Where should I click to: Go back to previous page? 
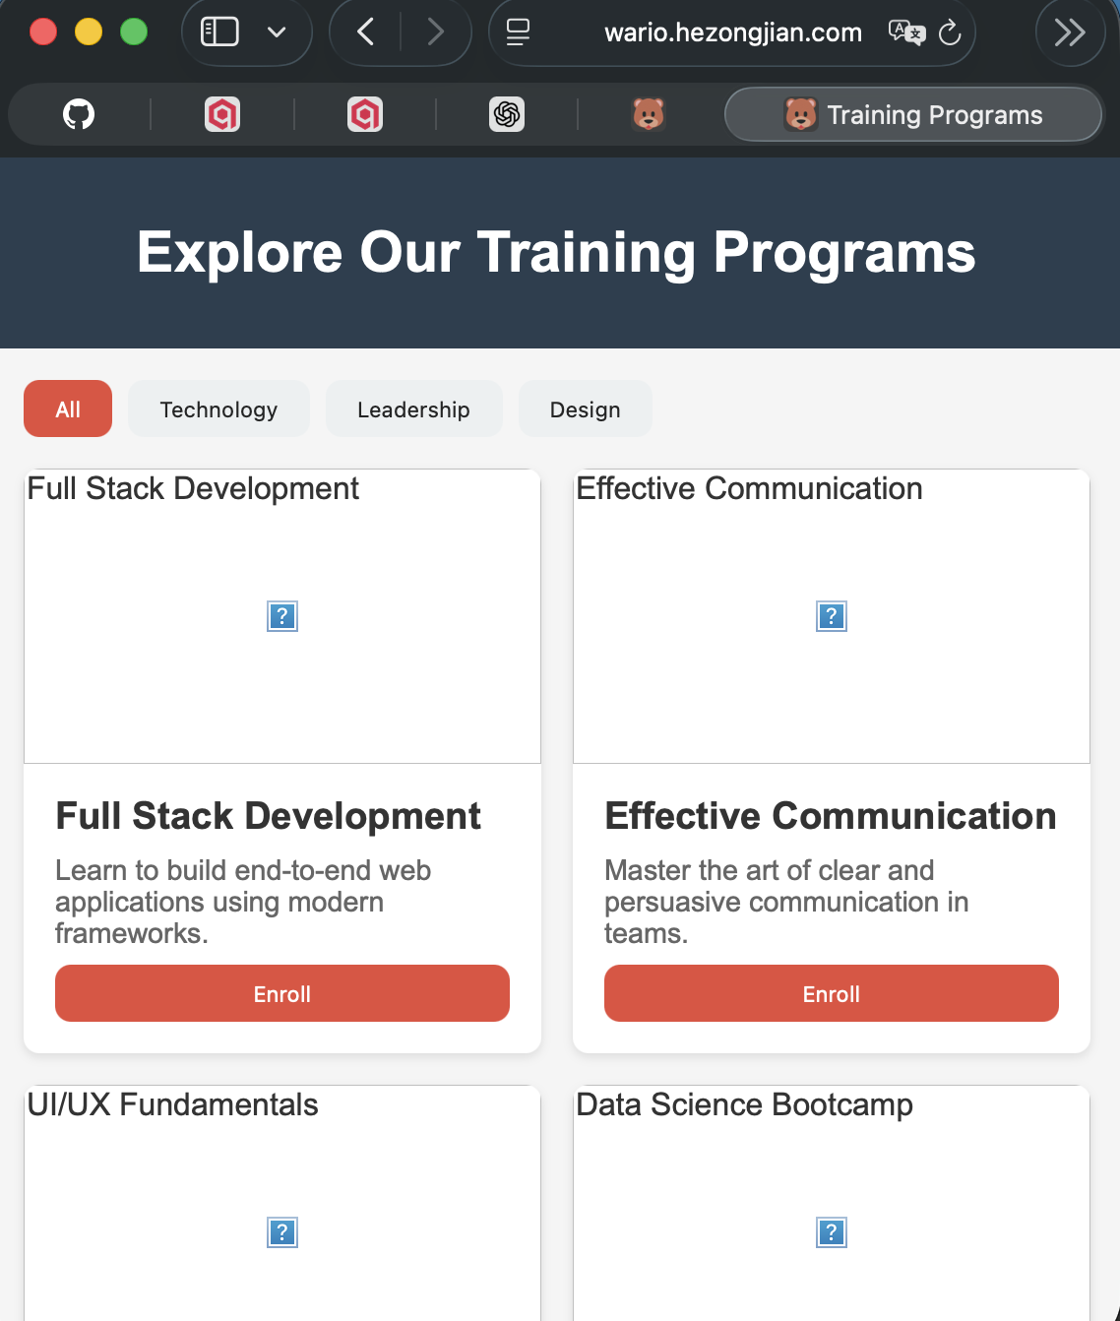(x=366, y=32)
